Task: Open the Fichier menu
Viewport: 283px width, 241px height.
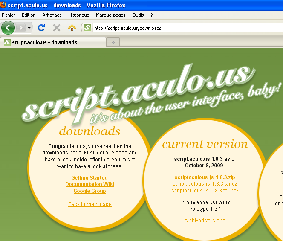Action: click(9, 15)
